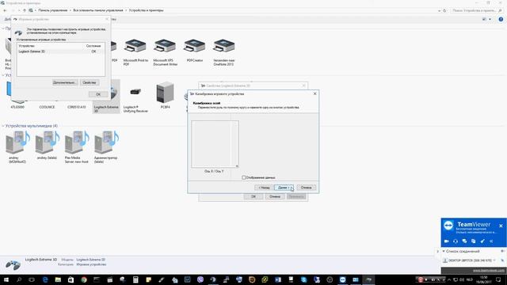The width and height of the screenshot is (507, 285).
Task: Open Task View on the taskbar
Action: tap(32, 279)
